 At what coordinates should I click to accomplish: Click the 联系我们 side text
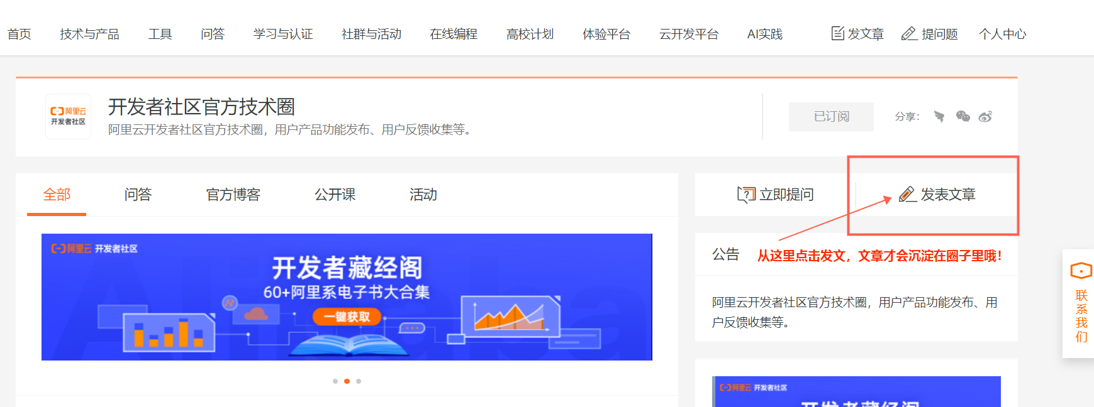tap(1081, 316)
